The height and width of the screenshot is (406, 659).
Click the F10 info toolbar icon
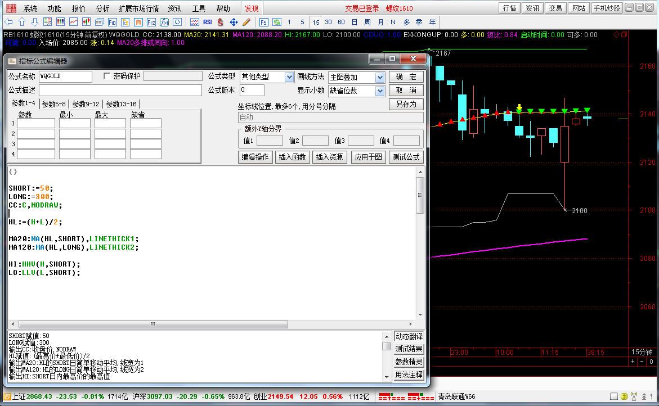tap(112, 22)
